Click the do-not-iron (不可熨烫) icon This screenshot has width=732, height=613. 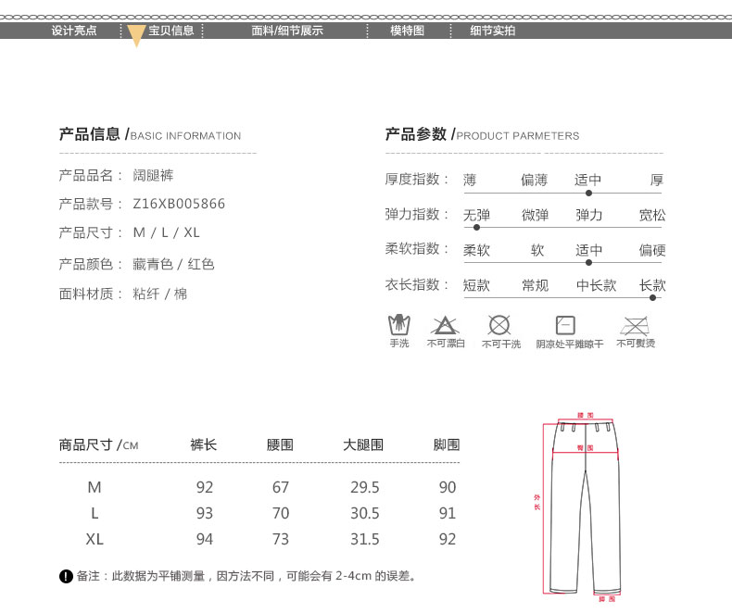pyautogui.click(x=635, y=325)
